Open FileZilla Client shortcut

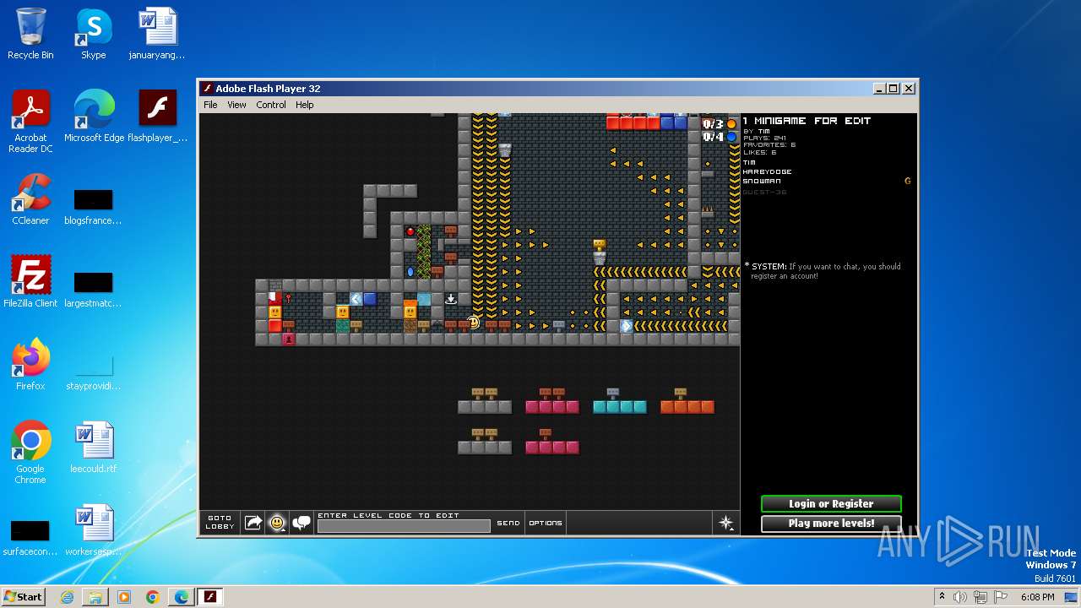[x=30, y=282]
